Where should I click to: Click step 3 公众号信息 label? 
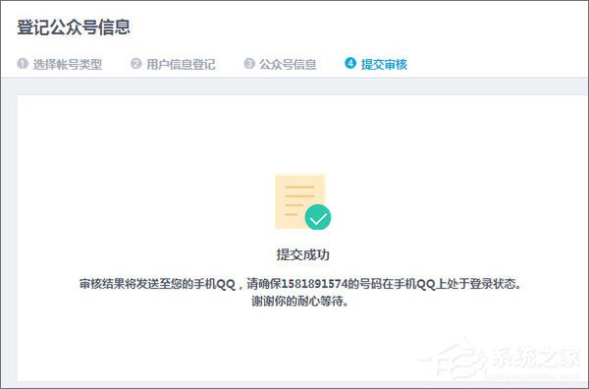coord(288,64)
